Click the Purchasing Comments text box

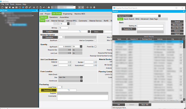click(83, 97)
